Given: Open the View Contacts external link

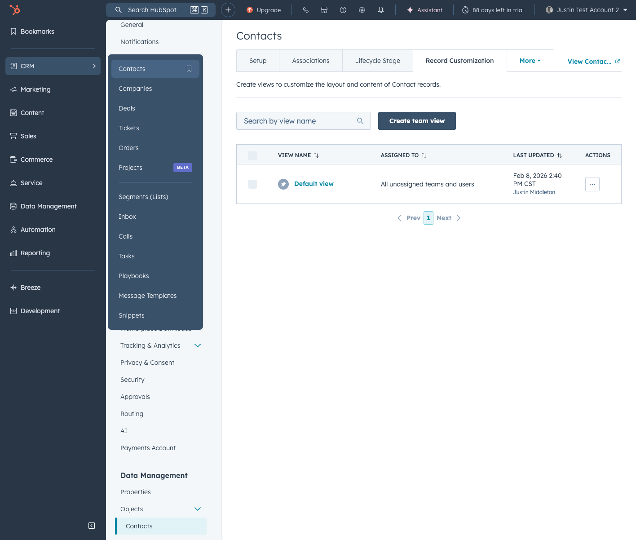Looking at the screenshot, I should pos(594,62).
